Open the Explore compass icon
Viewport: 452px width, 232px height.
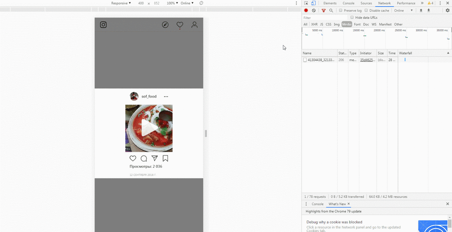165,25
